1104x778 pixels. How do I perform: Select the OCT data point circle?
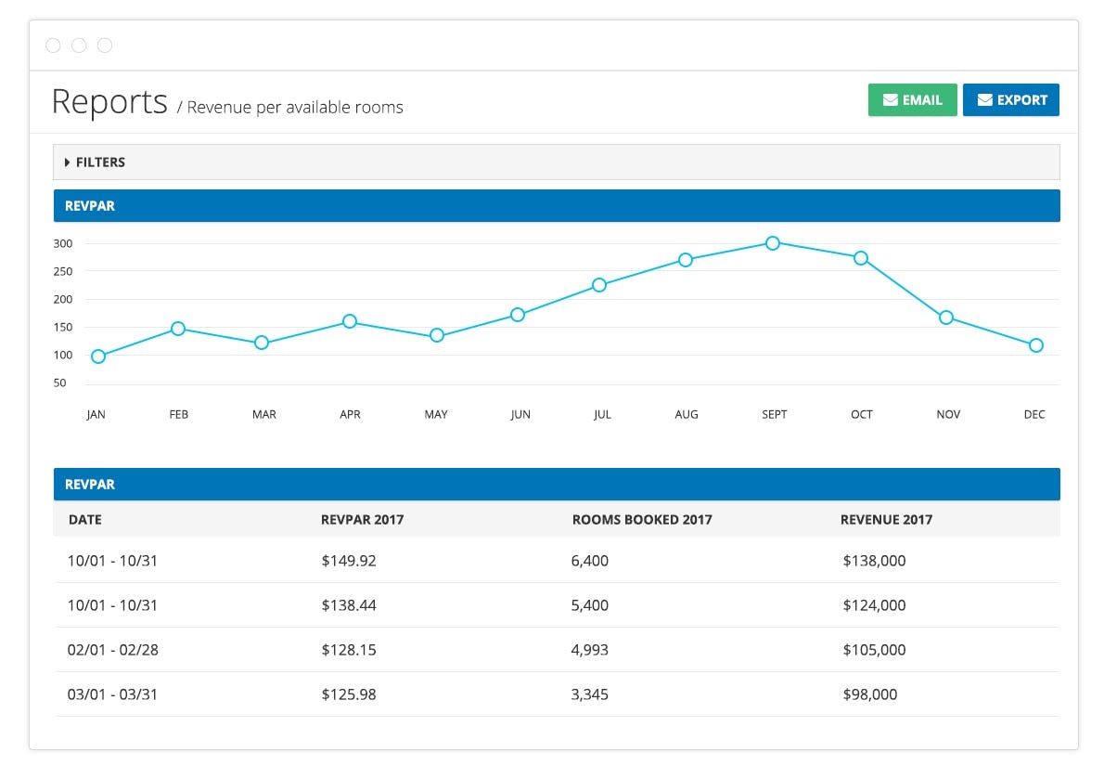[x=861, y=257]
